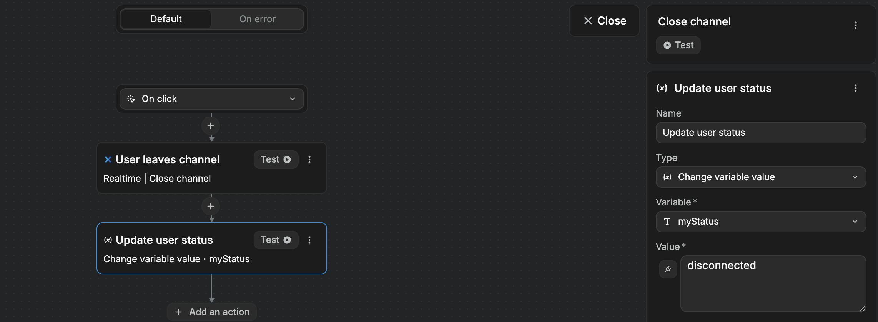Open the On click trigger dropdown
This screenshot has width=878, height=322.
pos(293,99)
